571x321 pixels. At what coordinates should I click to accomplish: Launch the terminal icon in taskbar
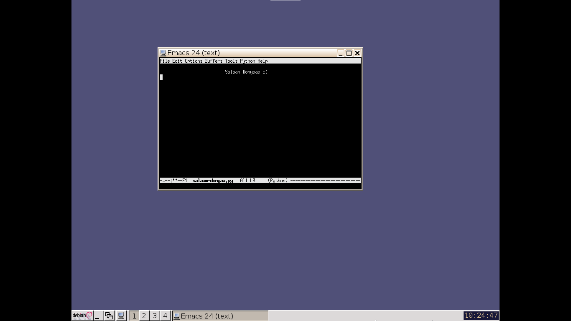point(121,316)
